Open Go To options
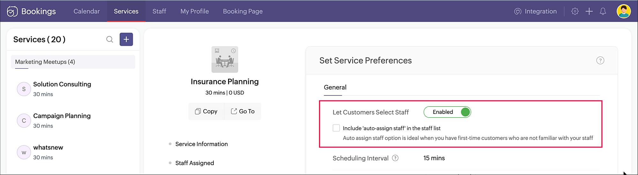The image size is (638, 175). [x=243, y=111]
